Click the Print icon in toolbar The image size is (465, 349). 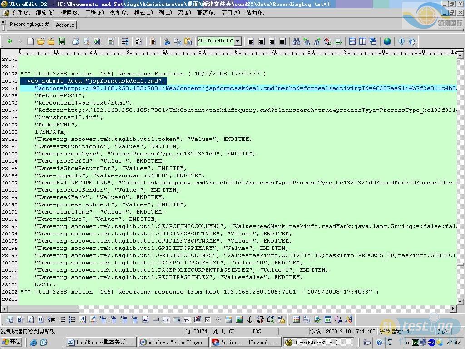(75, 41)
